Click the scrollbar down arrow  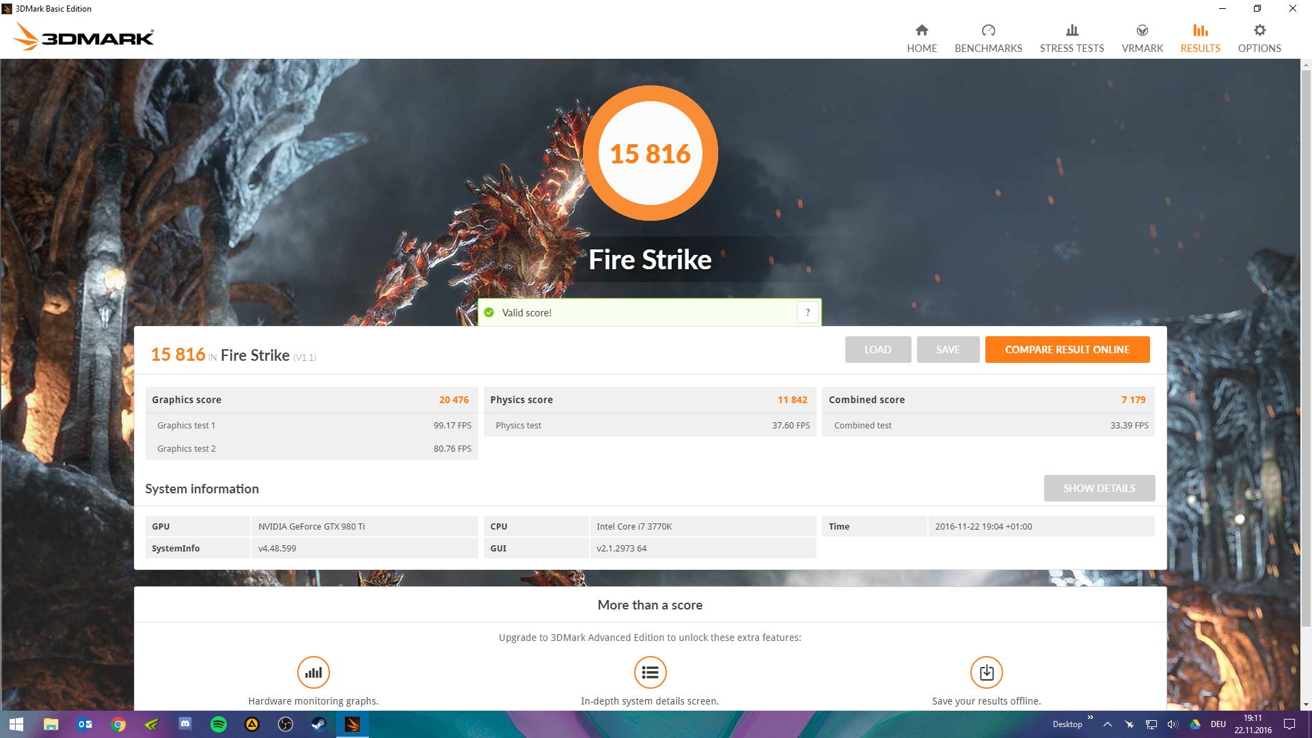pos(1306,705)
